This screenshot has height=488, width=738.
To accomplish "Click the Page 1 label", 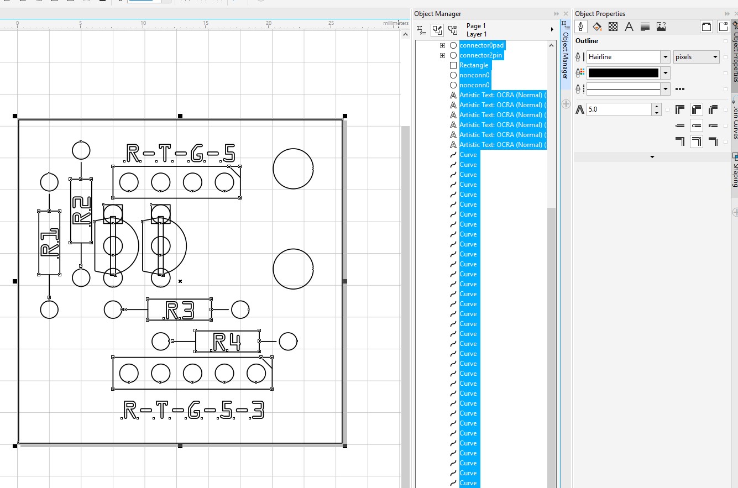I will click(x=476, y=26).
